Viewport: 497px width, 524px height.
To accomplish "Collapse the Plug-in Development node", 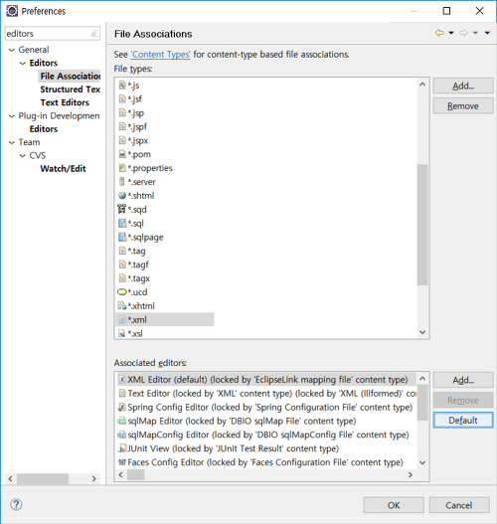I will point(12,116).
